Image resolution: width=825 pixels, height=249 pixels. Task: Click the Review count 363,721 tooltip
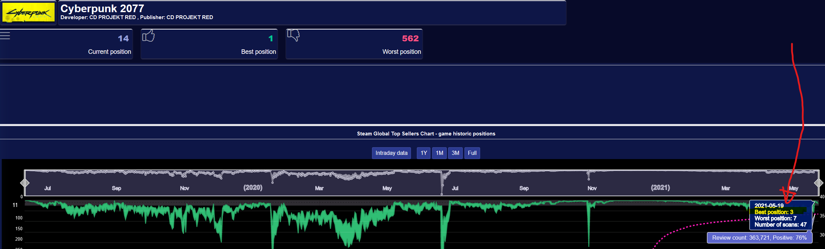pyautogui.click(x=759, y=238)
